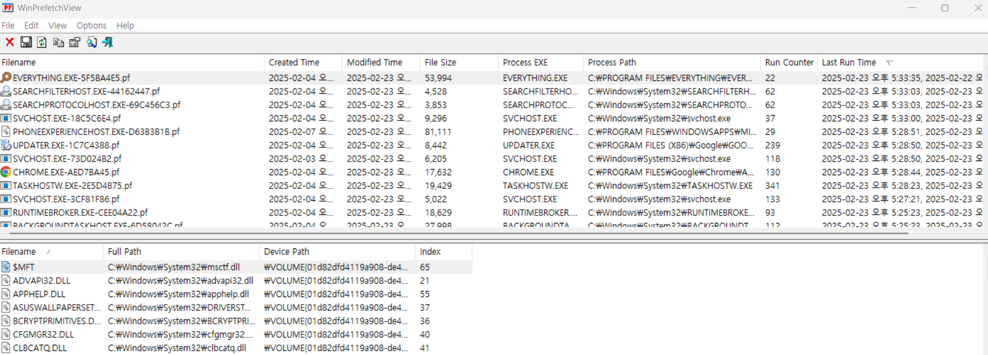Click the file size value 81,111
The image size is (988, 355).
[438, 132]
